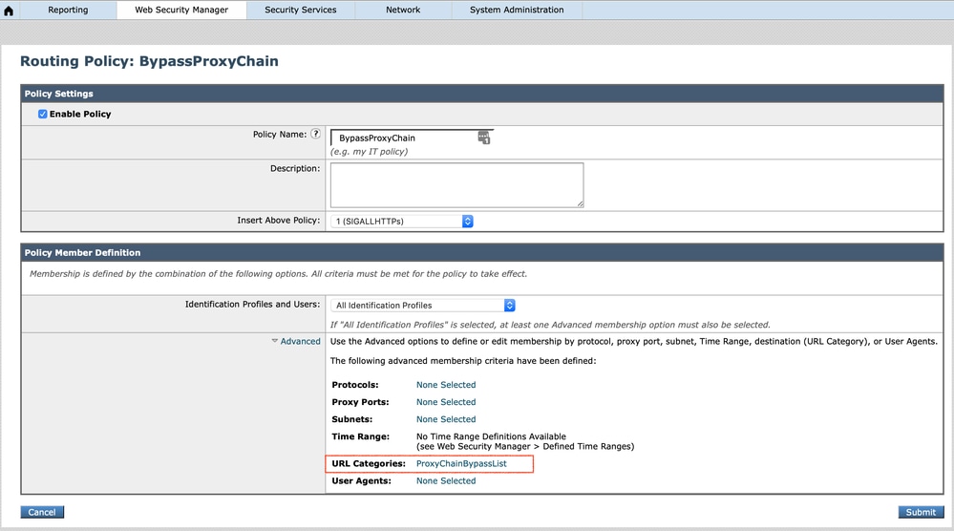Open Insert Above Policy dropdown
Image resolution: width=954 pixels, height=531 pixels.
[401, 222]
